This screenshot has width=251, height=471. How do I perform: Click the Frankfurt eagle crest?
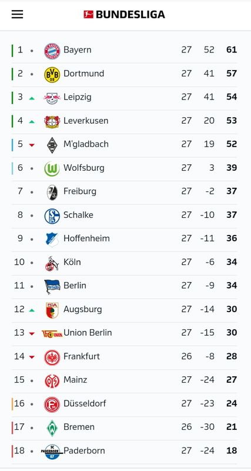tap(52, 357)
